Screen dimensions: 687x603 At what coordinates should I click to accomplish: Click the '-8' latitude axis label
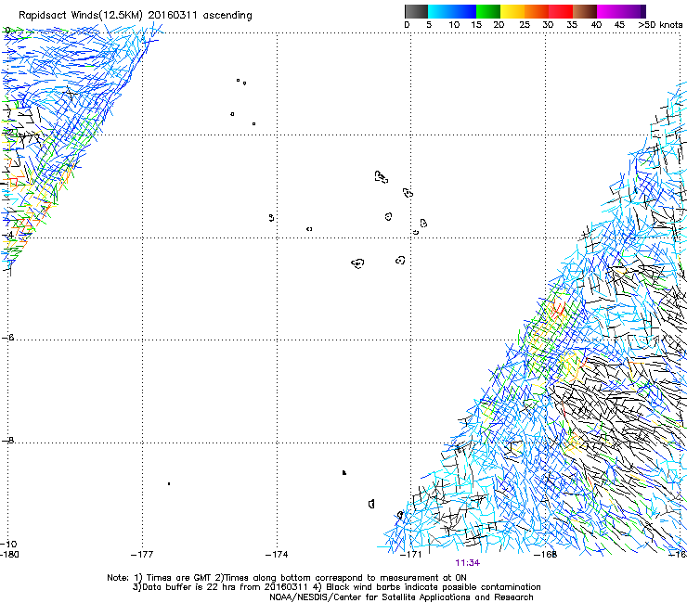7,441
